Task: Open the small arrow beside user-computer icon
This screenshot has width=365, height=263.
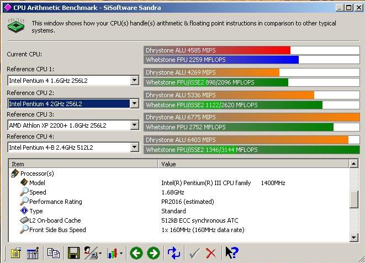Action: (x=100, y=253)
